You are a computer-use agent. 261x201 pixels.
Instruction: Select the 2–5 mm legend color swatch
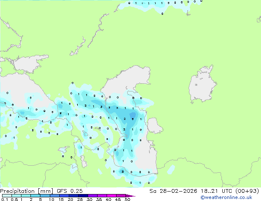(x=35, y=196)
